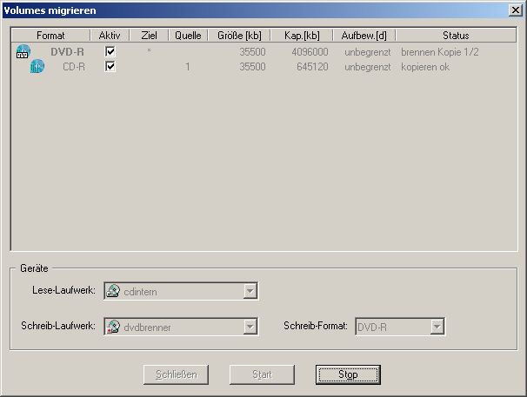This screenshot has height=397, width=527.
Task: Toggle the Aktiv checkbox for DVD-R
Action: (x=110, y=52)
